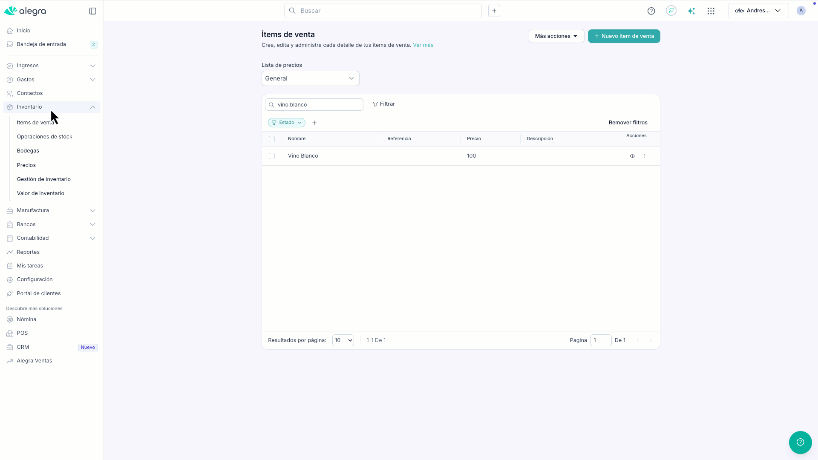
Task: Change the results per page dropdown
Action: pyautogui.click(x=343, y=340)
